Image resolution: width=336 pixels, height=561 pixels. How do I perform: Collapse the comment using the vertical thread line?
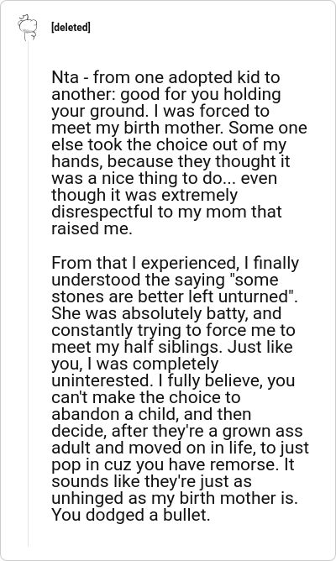point(28,293)
